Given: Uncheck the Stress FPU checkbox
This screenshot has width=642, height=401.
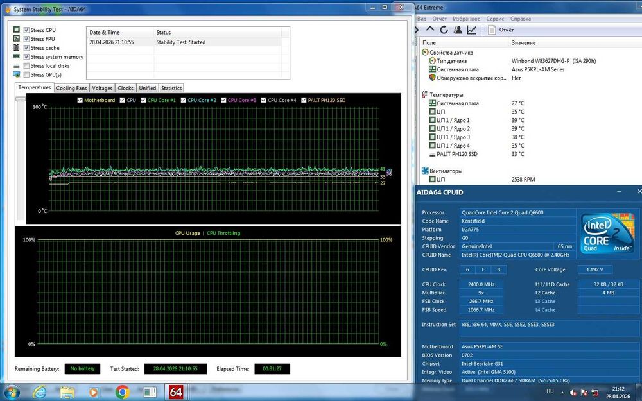Looking at the screenshot, I should pos(26,39).
